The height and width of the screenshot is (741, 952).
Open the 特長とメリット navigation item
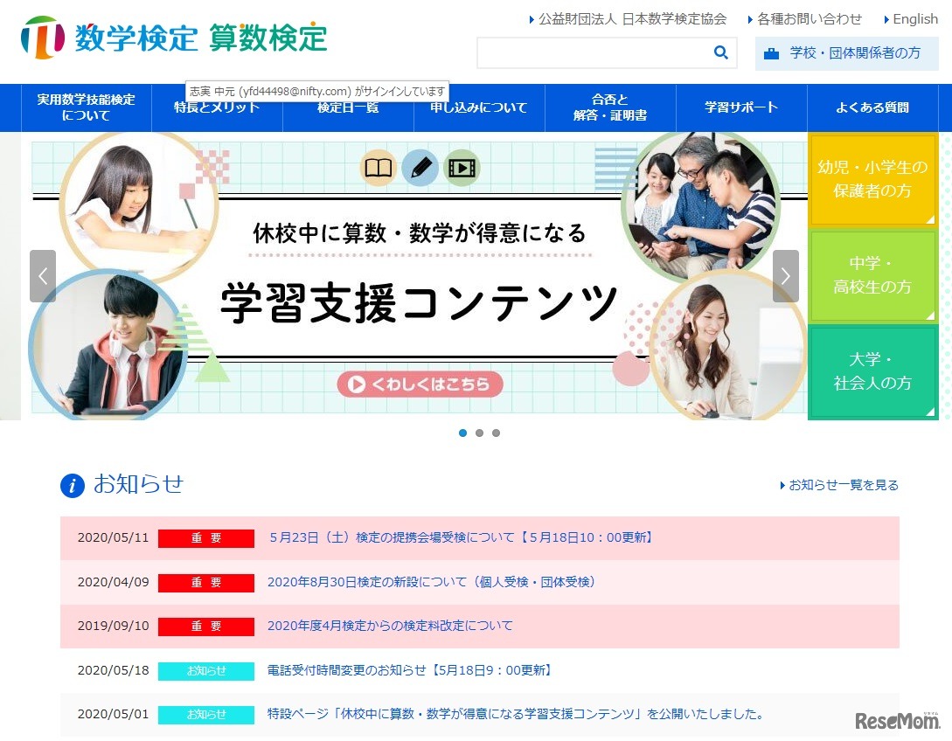(218, 107)
